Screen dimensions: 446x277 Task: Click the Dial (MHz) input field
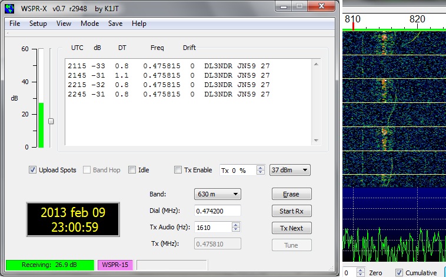(218, 211)
